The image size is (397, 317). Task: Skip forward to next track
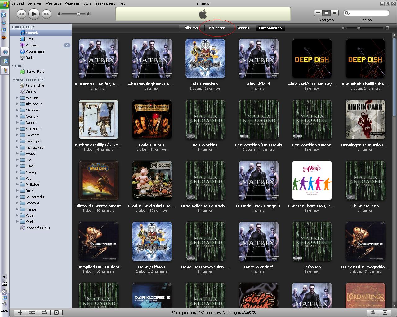click(47, 14)
